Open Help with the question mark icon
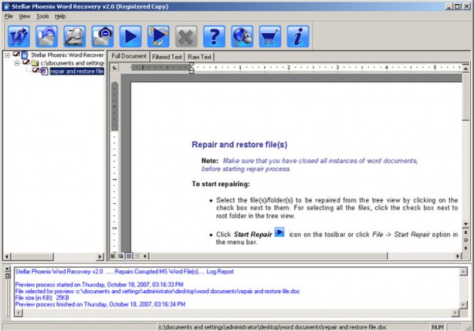474x331 pixels. pyautogui.click(x=214, y=36)
